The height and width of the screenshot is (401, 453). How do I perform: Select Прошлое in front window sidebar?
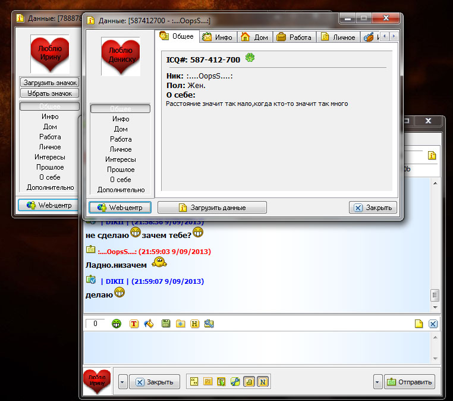(121, 170)
